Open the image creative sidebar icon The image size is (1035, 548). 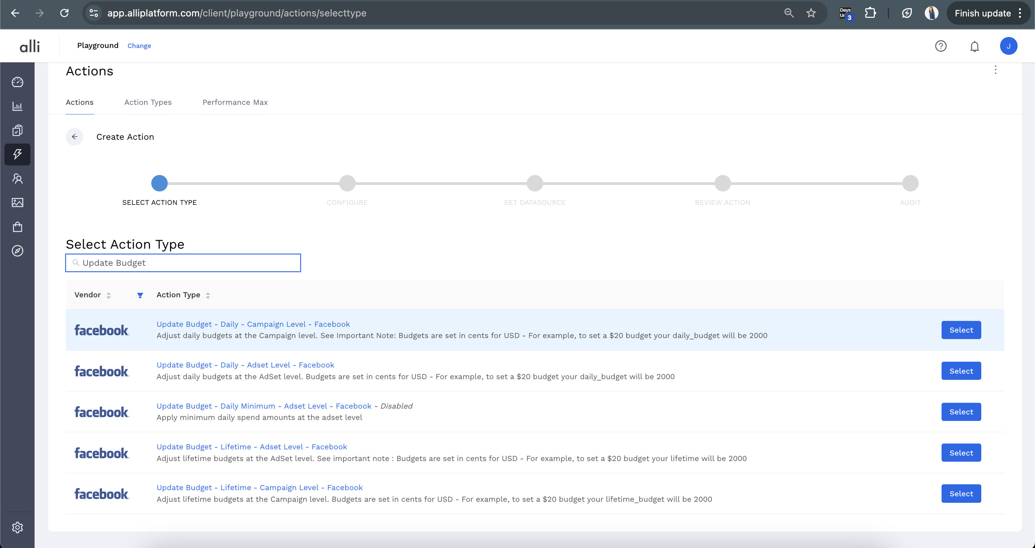[x=17, y=203]
